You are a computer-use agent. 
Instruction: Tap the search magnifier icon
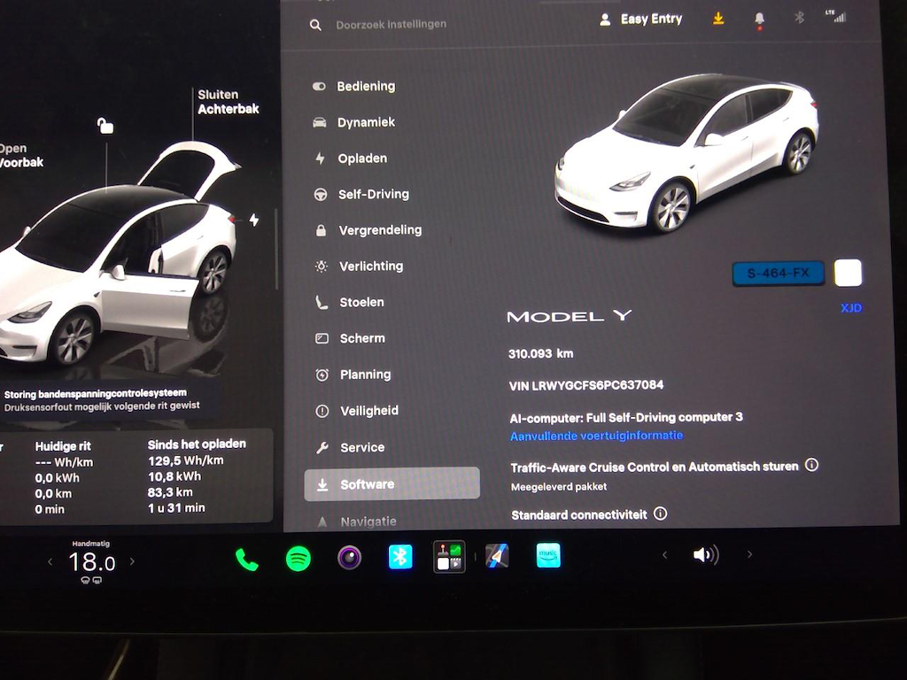click(x=315, y=25)
